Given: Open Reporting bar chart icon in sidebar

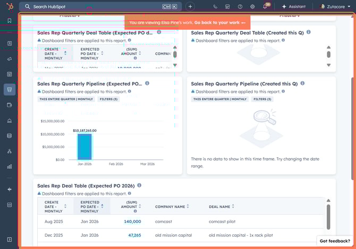Looking at the screenshot, I should click(x=9, y=166).
